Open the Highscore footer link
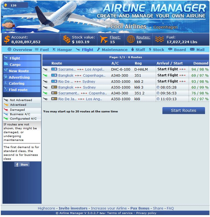210x217 pixels. coord(46,208)
